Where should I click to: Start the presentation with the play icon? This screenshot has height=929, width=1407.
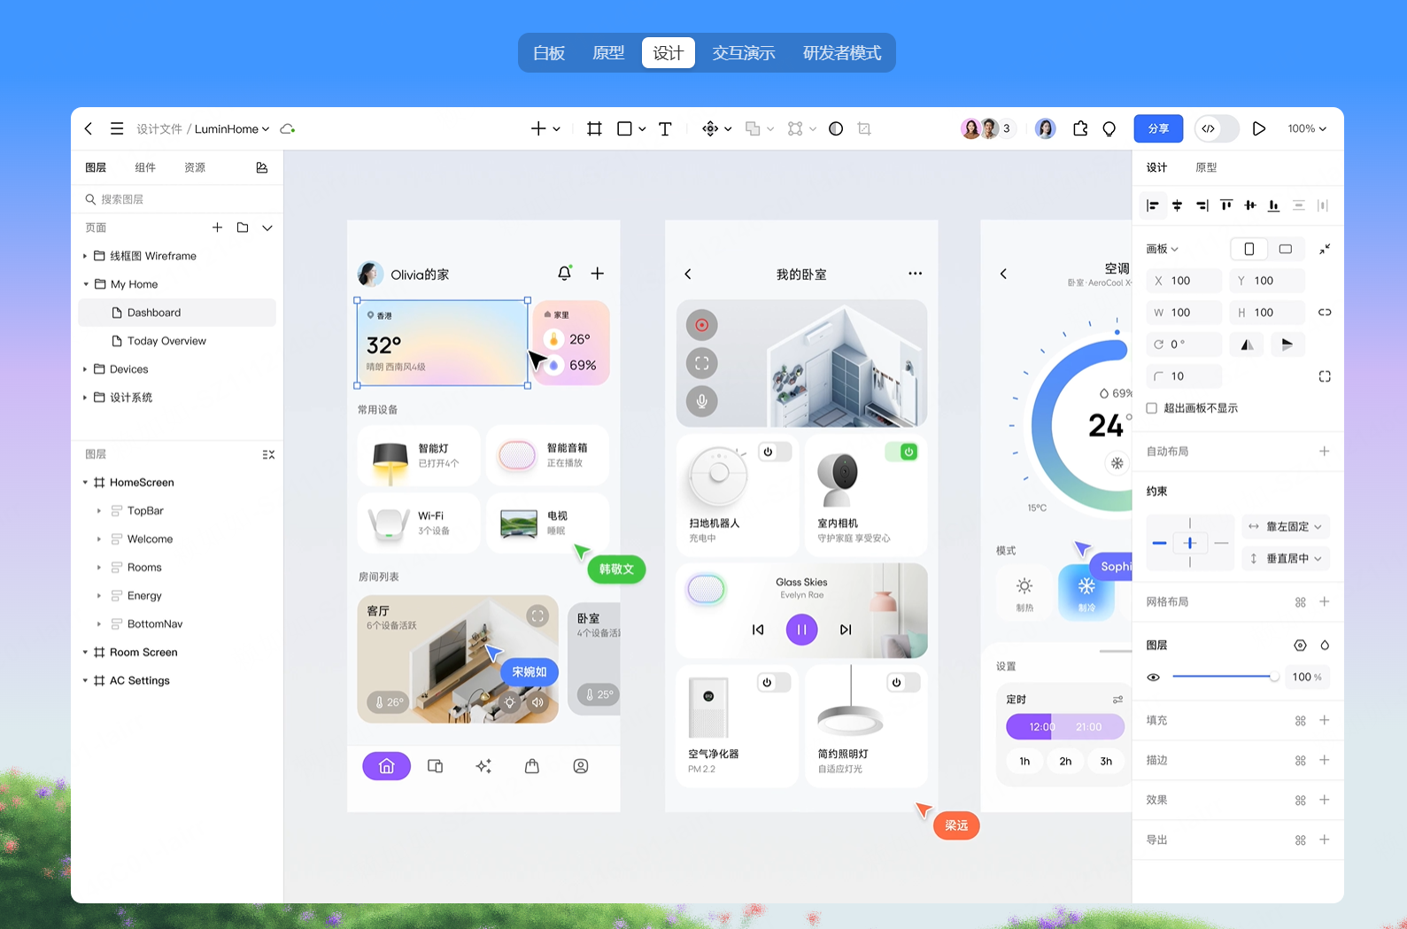[x=1258, y=128]
